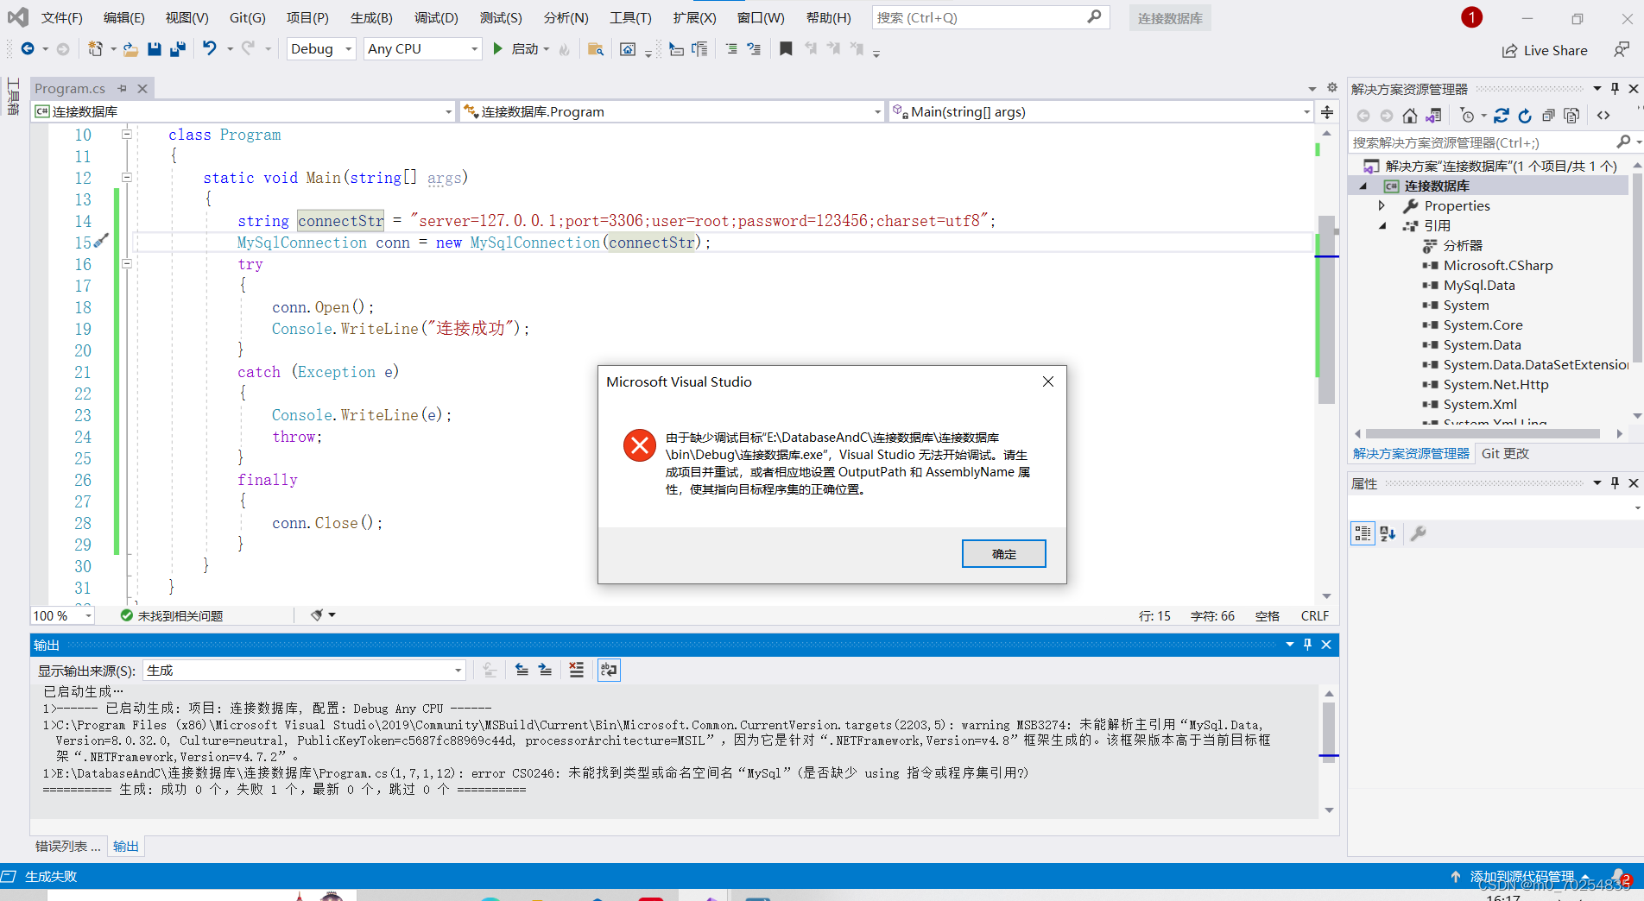Click the 连接数据库 toolbar button
The image size is (1644, 901).
click(1169, 17)
